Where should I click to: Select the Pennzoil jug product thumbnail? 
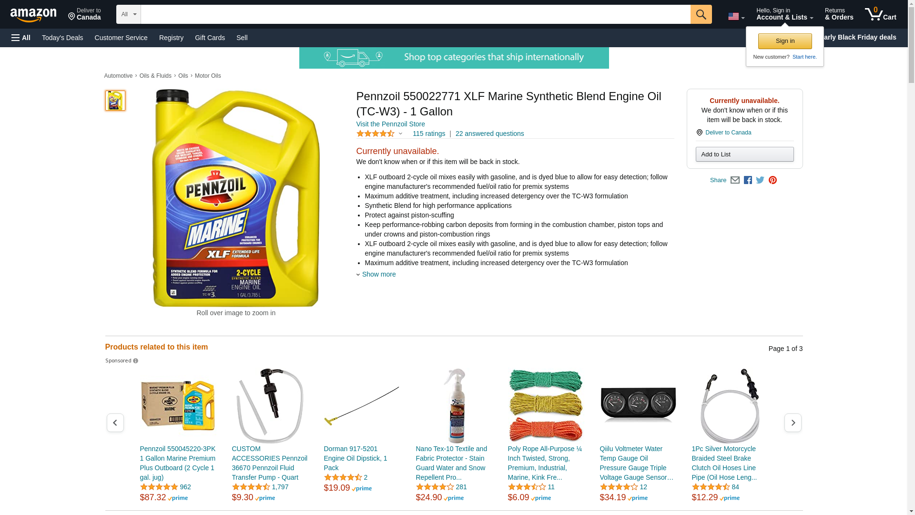tap(115, 101)
